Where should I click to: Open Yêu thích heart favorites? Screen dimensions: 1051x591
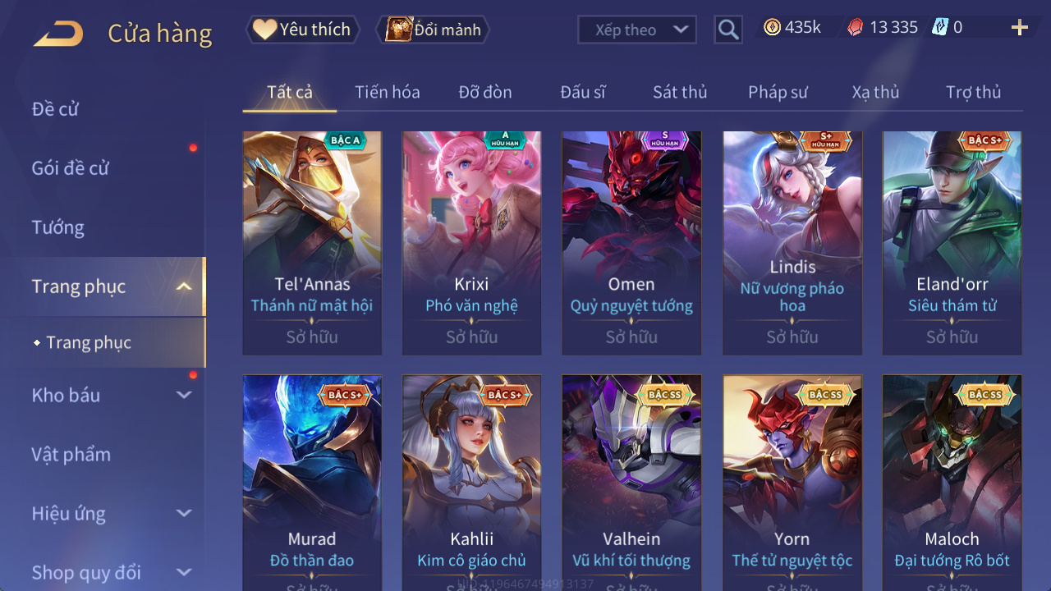tap(302, 30)
